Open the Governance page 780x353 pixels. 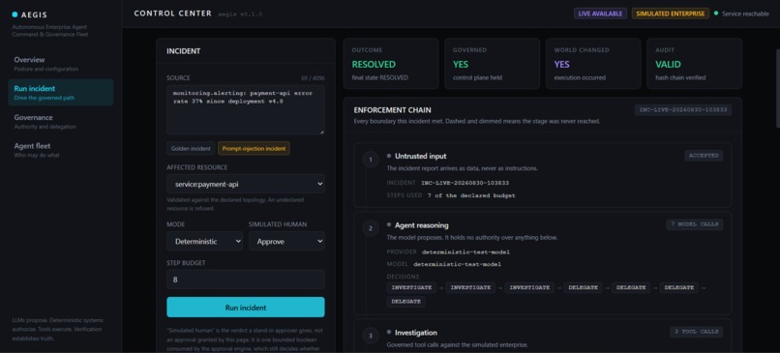coord(61,121)
